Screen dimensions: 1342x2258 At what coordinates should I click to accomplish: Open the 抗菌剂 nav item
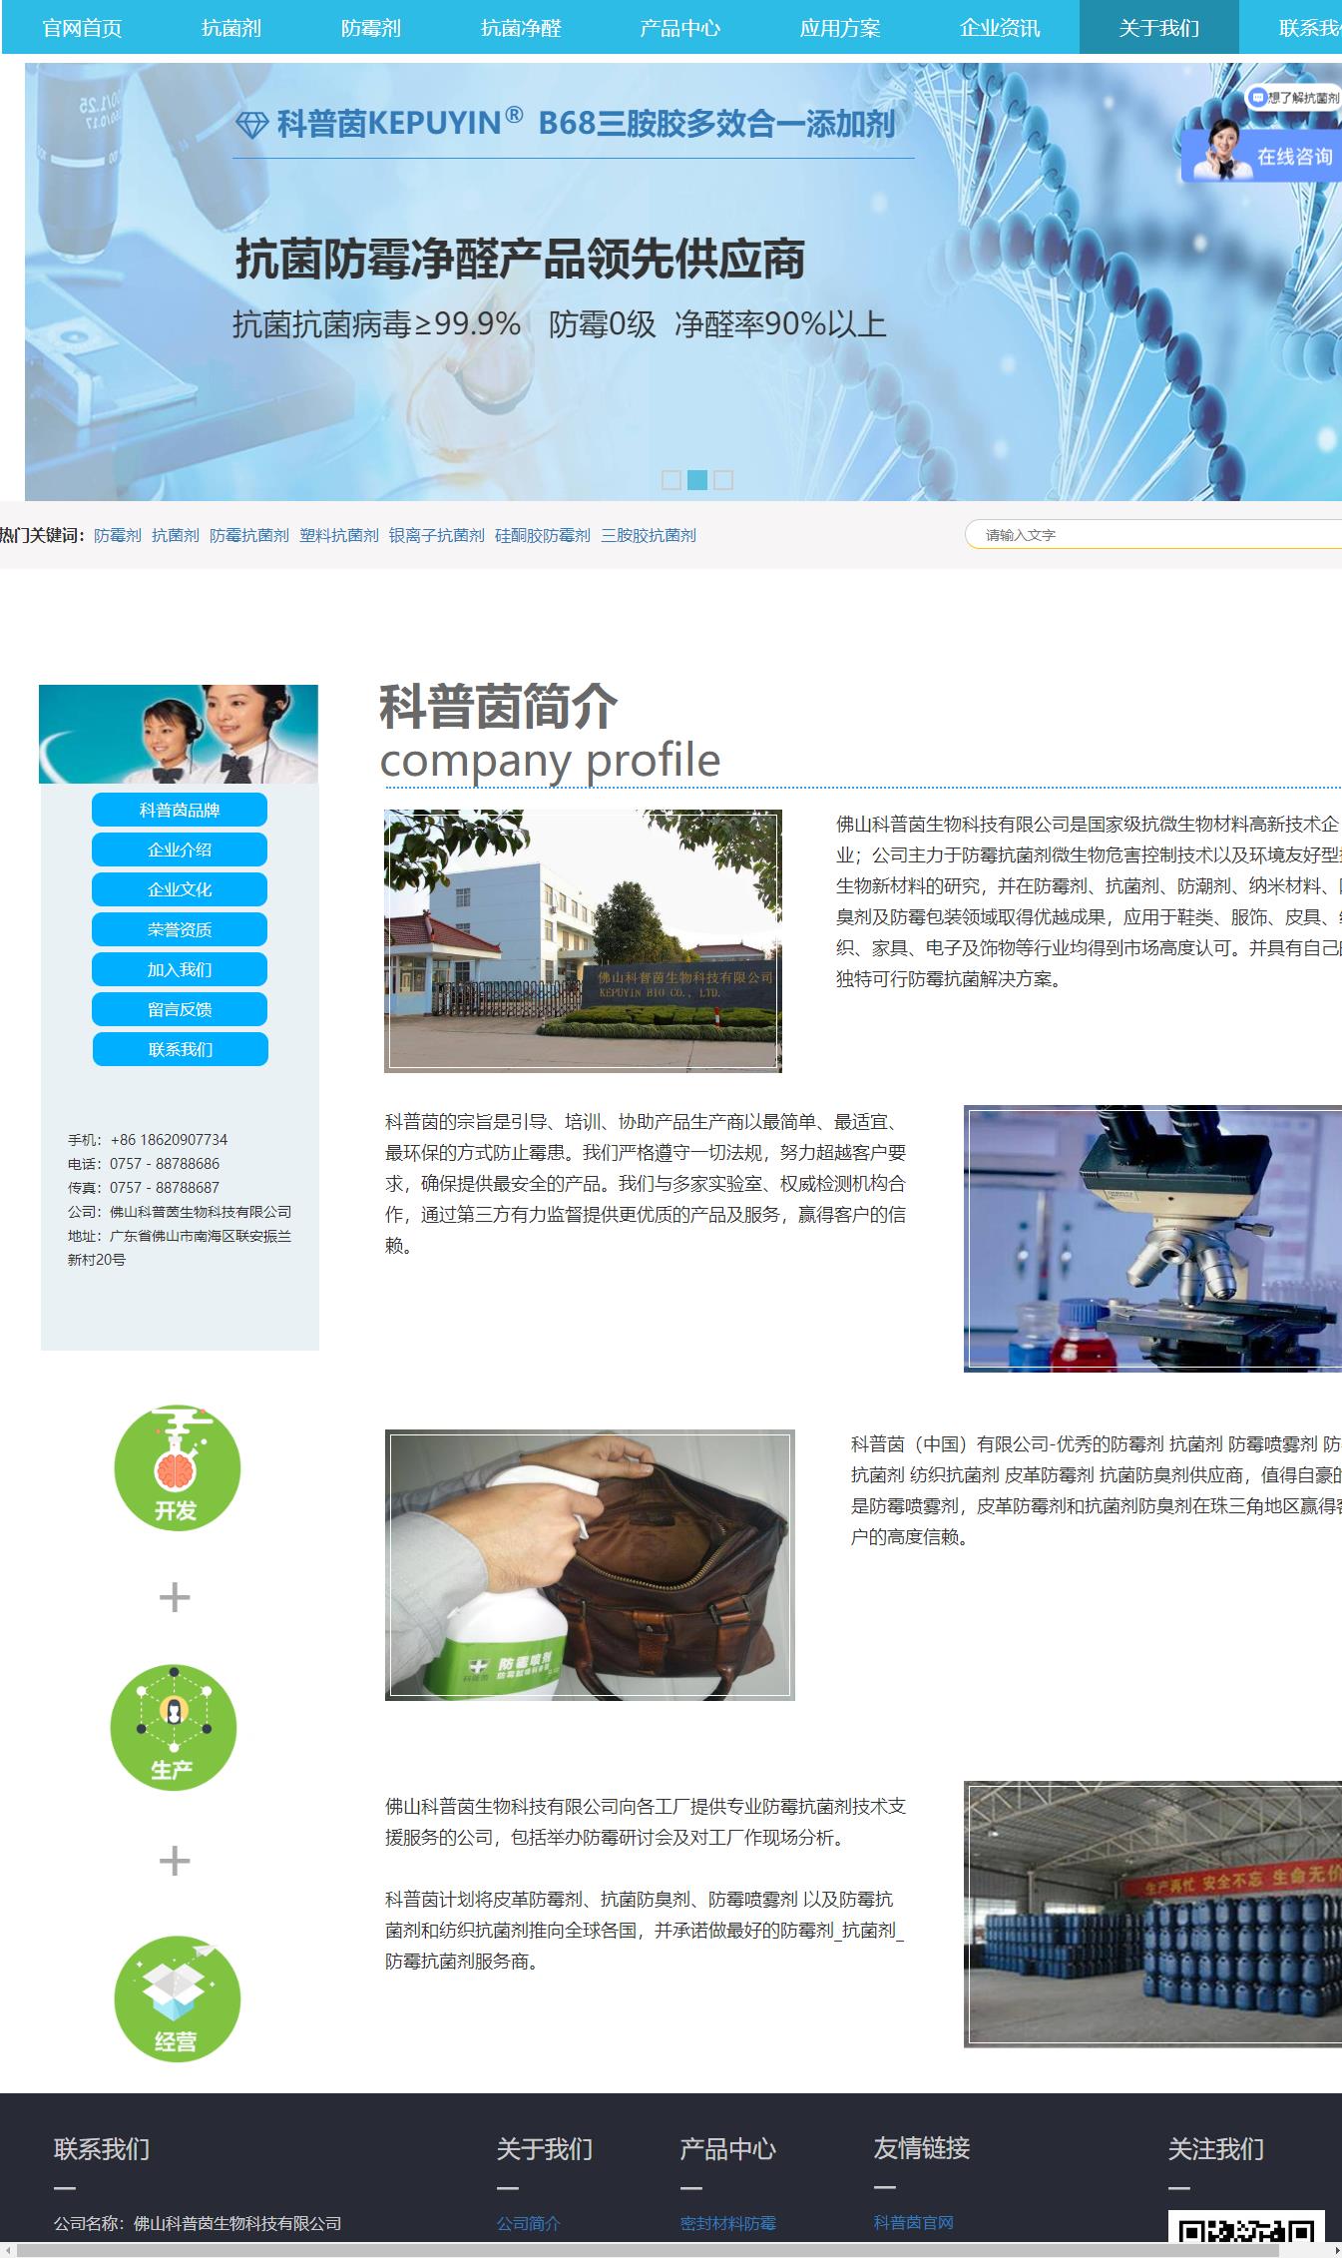[x=231, y=27]
